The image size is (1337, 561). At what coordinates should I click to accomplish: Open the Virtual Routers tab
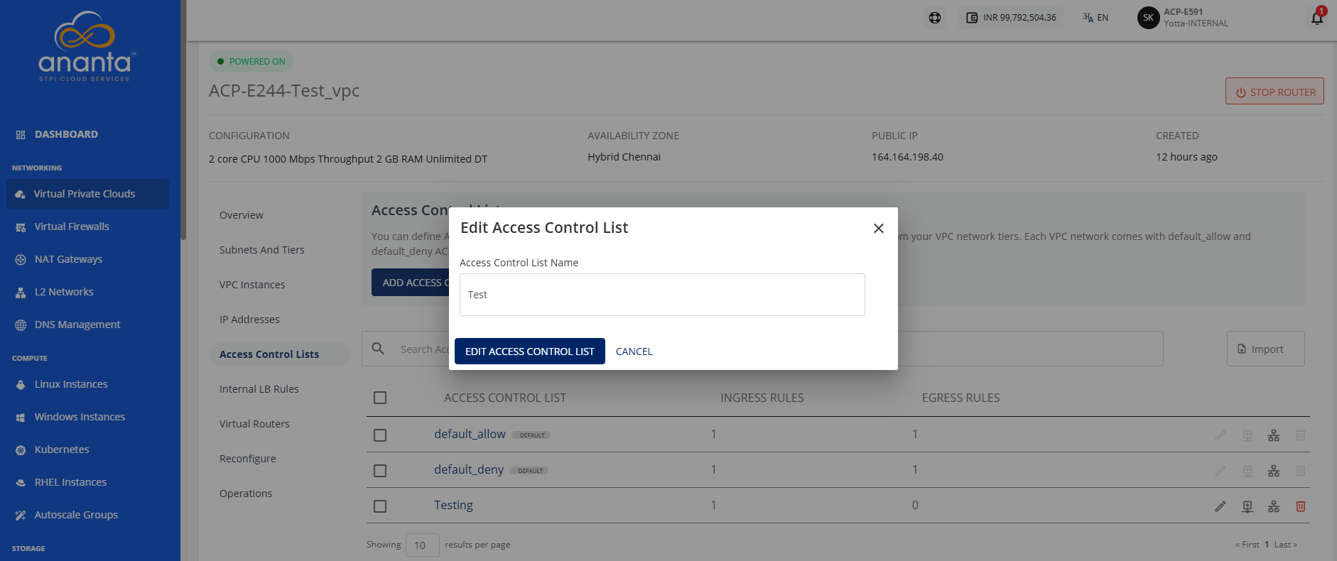pos(254,424)
